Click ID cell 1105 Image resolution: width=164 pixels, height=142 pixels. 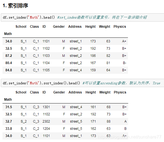click(46, 70)
